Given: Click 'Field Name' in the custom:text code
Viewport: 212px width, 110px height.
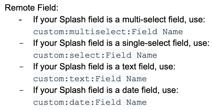Looking at the screenshot, I should click(121, 79).
